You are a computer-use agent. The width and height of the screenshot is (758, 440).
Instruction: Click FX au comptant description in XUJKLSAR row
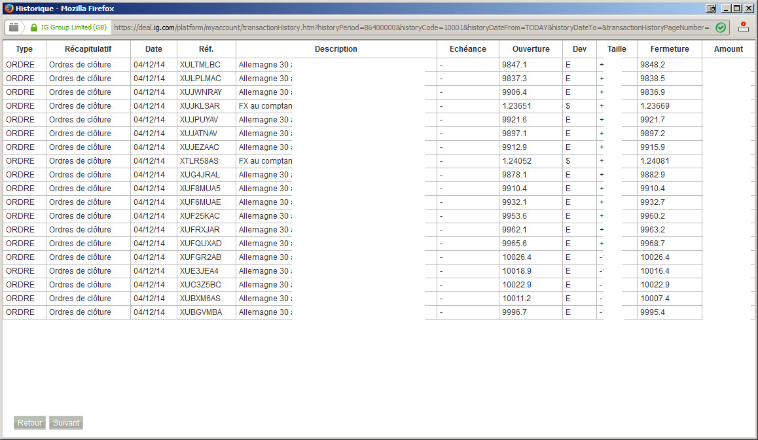tap(265, 106)
